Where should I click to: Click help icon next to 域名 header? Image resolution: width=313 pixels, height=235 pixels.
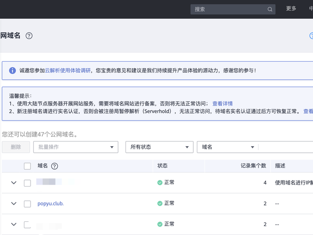(x=55, y=166)
